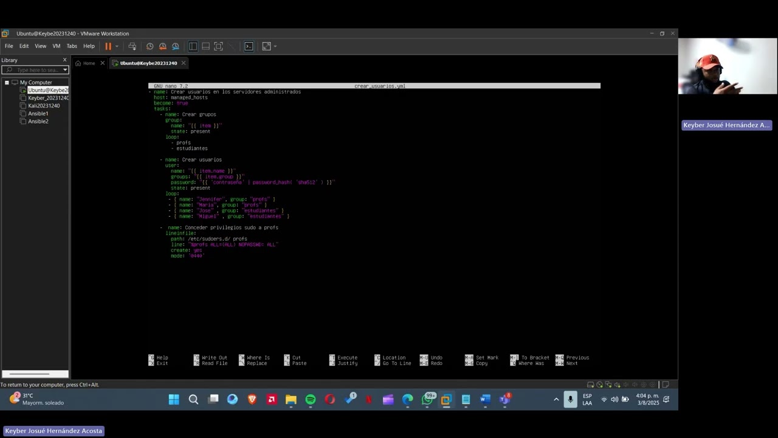
Task: Click the crear_usuarios.yml title in nano
Action: click(x=380, y=86)
